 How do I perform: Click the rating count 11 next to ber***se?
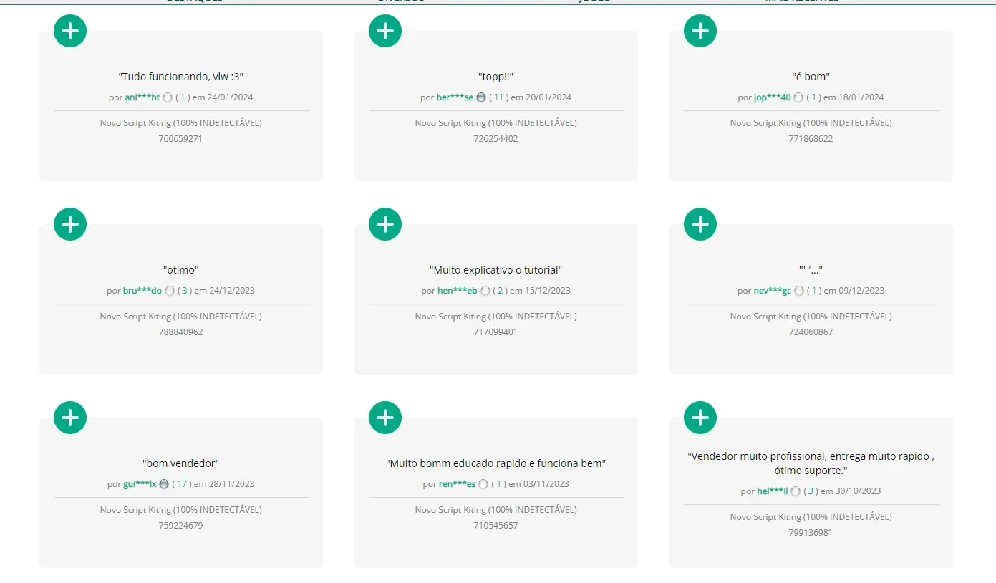(x=499, y=97)
